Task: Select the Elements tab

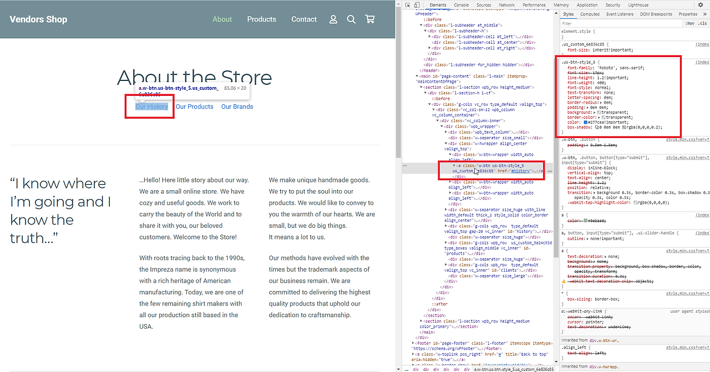Action: pyautogui.click(x=438, y=5)
